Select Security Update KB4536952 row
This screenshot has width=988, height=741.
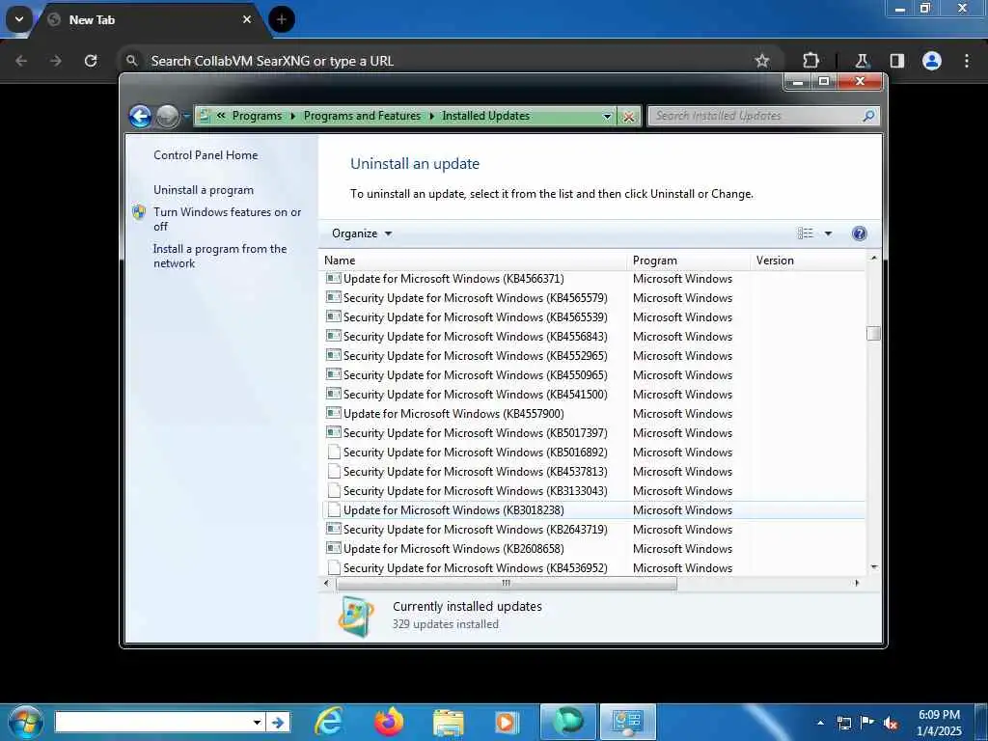point(594,568)
